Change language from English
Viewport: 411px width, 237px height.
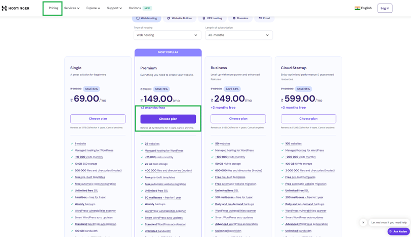click(x=366, y=8)
